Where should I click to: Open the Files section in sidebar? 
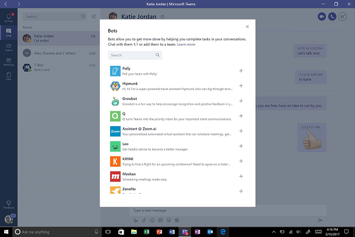(x=8, y=77)
